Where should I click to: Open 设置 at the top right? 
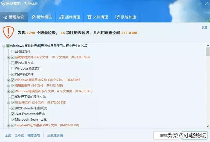pyautogui.click(x=204, y=27)
